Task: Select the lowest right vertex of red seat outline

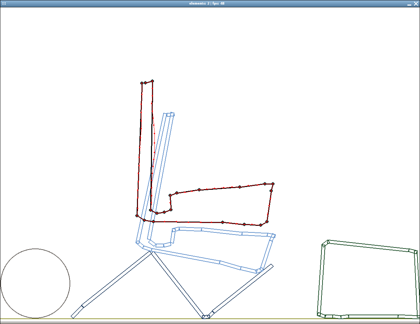Action: pyautogui.click(x=261, y=225)
